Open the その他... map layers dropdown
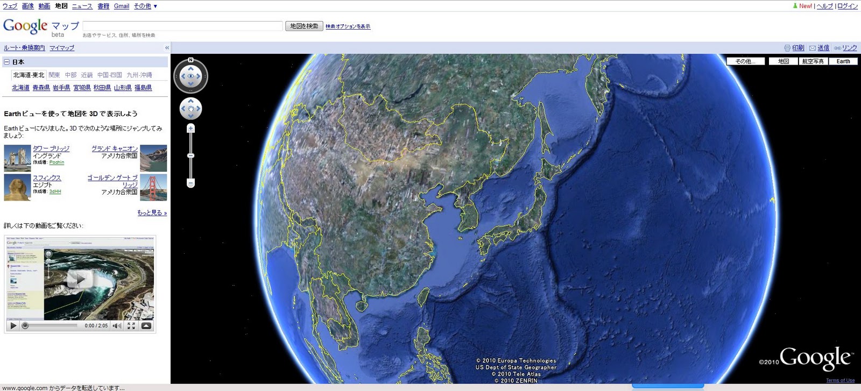861x391 pixels. click(x=745, y=61)
